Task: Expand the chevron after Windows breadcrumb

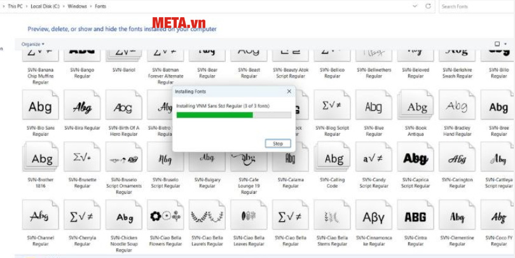Action: pos(91,6)
